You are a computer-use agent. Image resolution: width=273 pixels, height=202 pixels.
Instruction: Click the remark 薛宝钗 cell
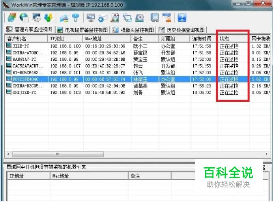tap(140, 53)
